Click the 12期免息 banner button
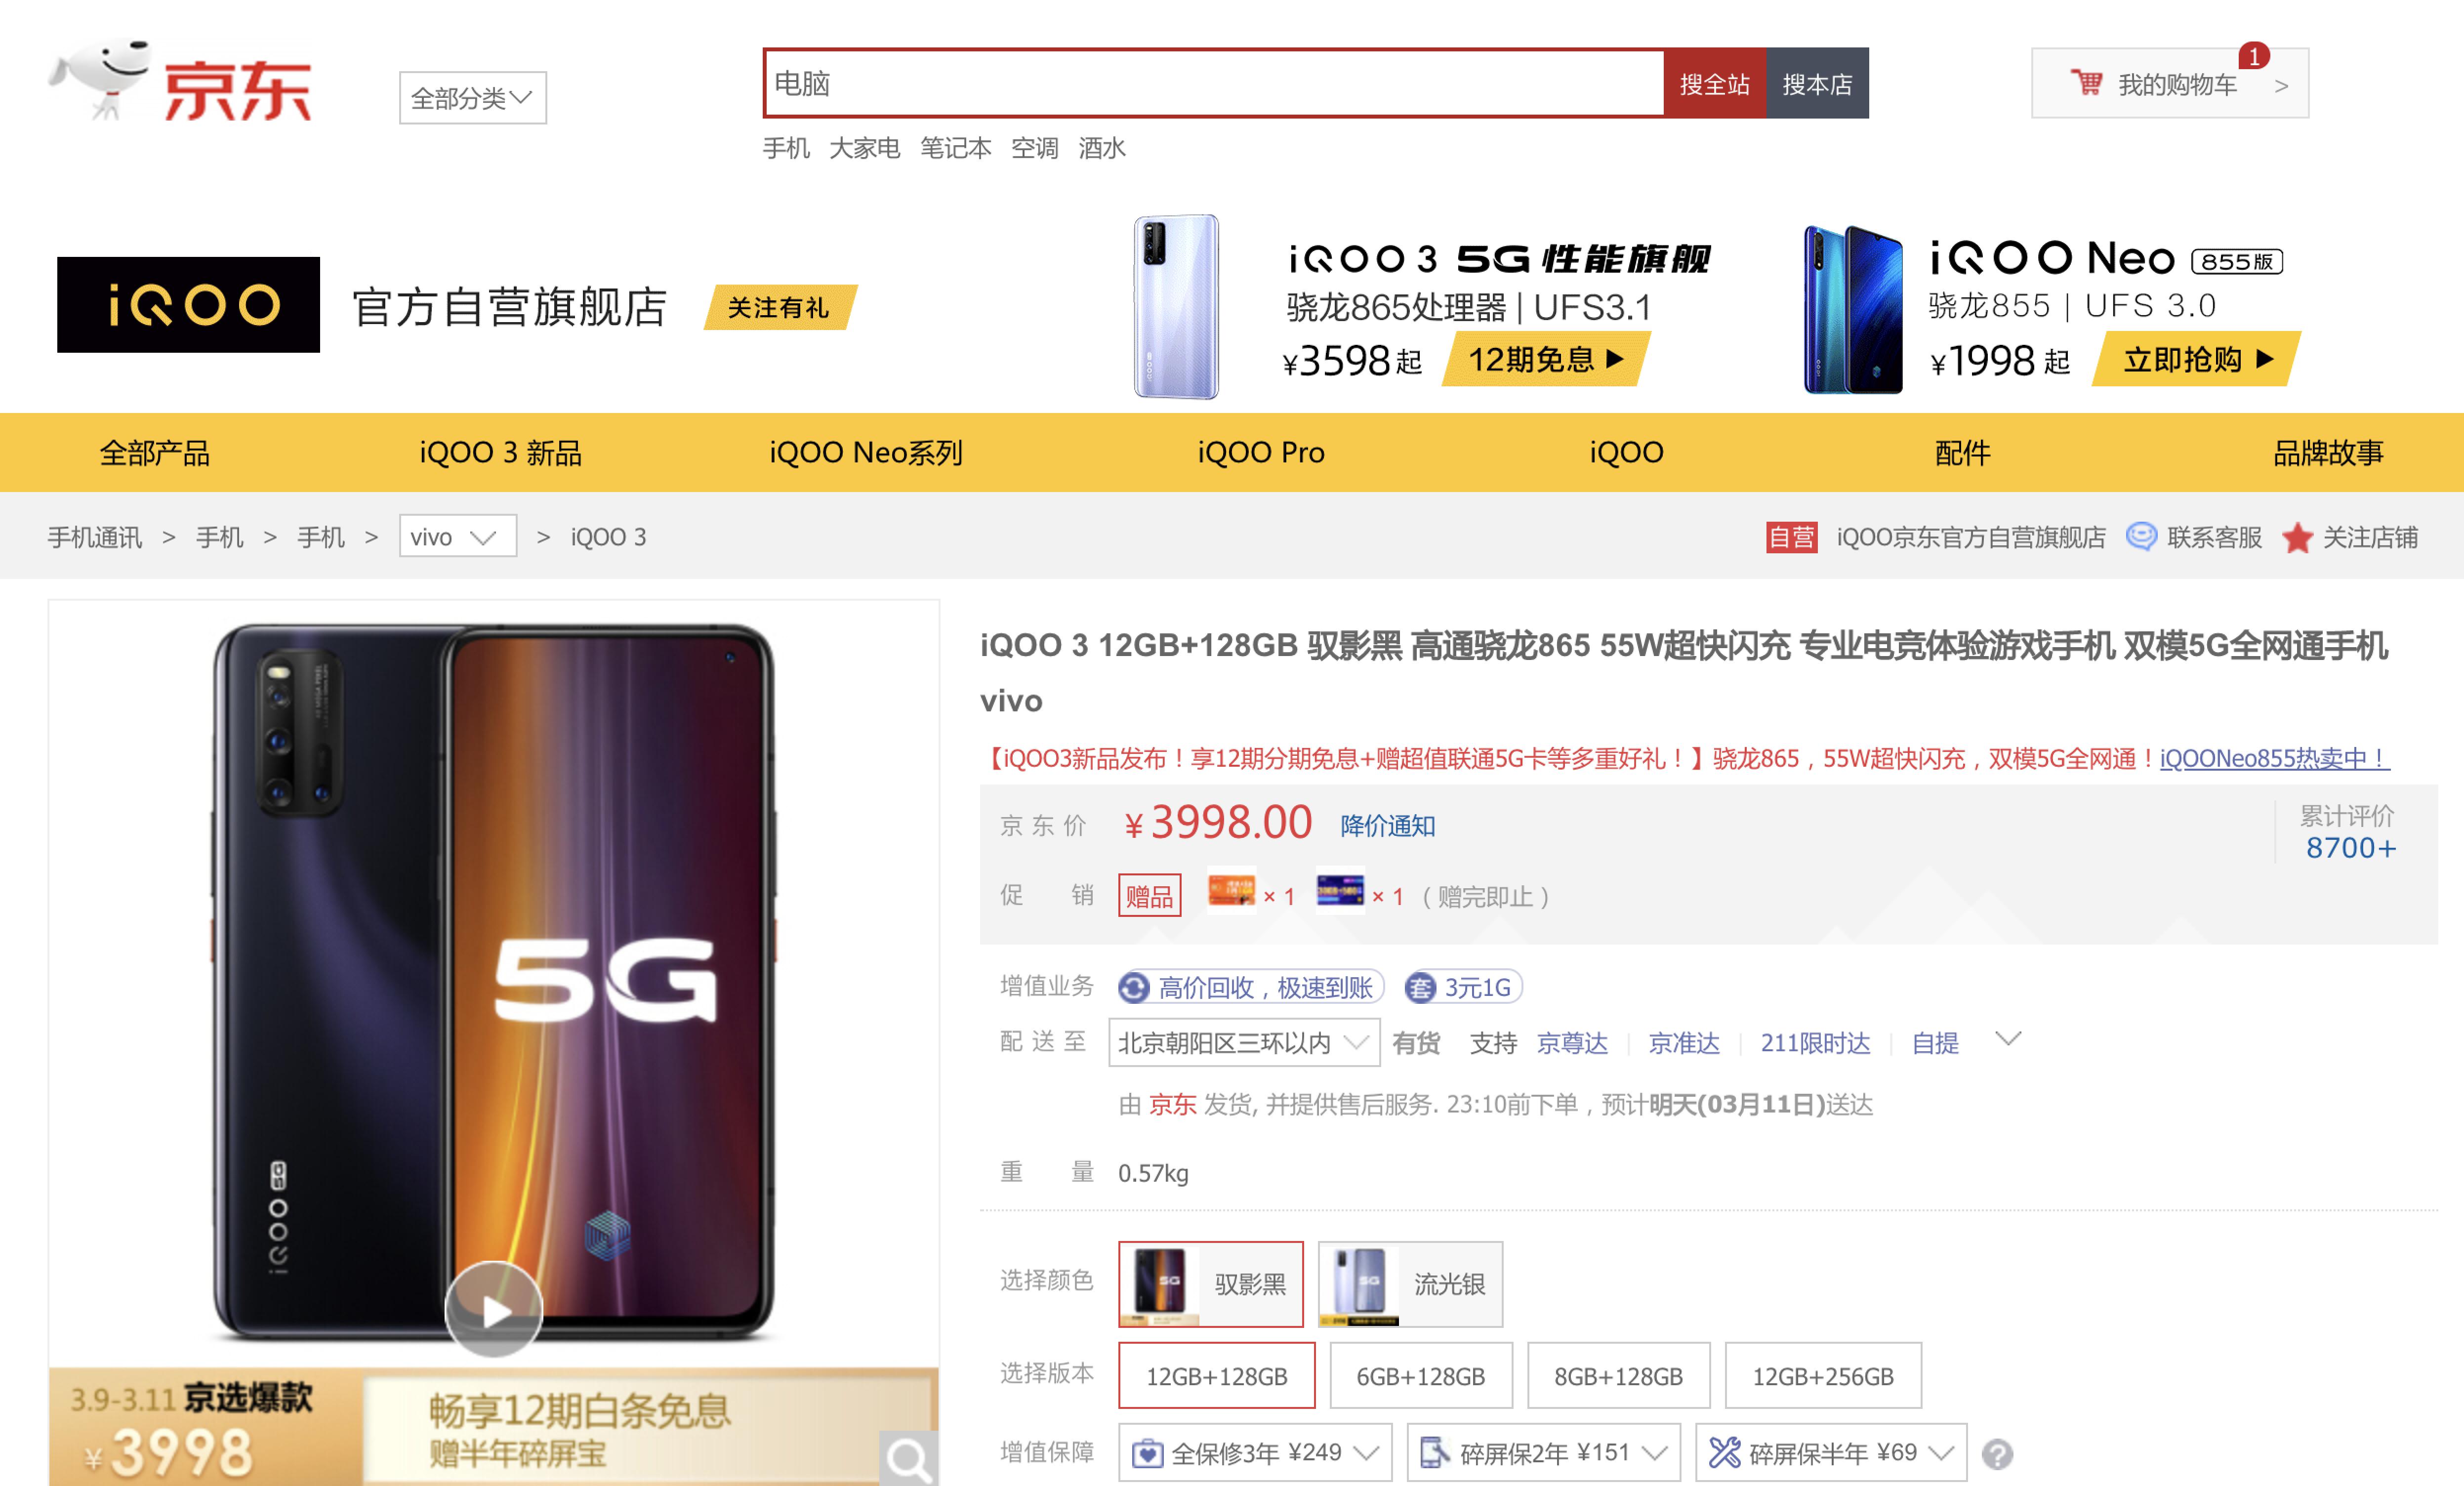The height and width of the screenshot is (1486, 2464). (1546, 359)
